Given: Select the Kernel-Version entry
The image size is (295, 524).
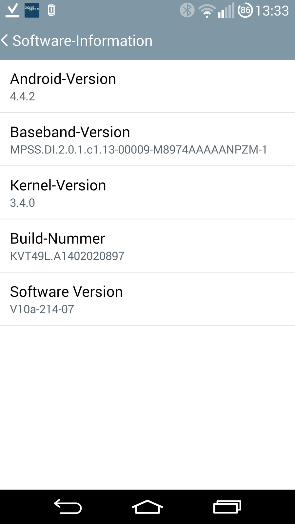Looking at the screenshot, I should 147,193.
